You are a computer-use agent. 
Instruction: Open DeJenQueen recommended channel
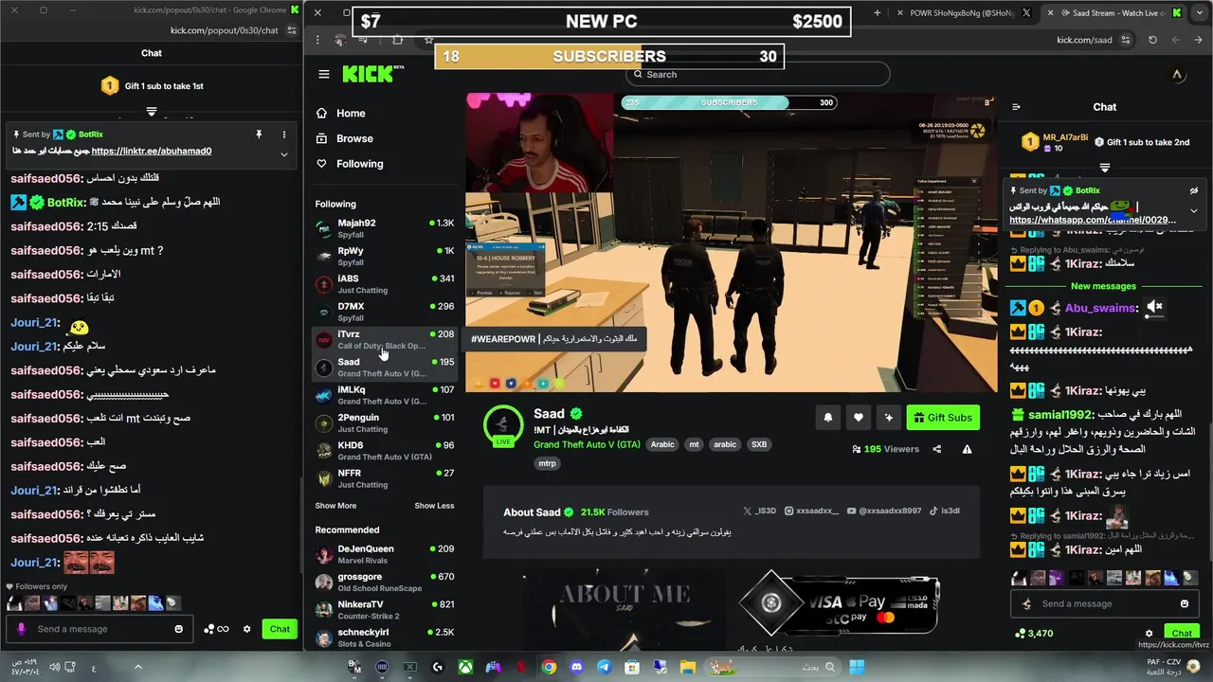(384, 554)
